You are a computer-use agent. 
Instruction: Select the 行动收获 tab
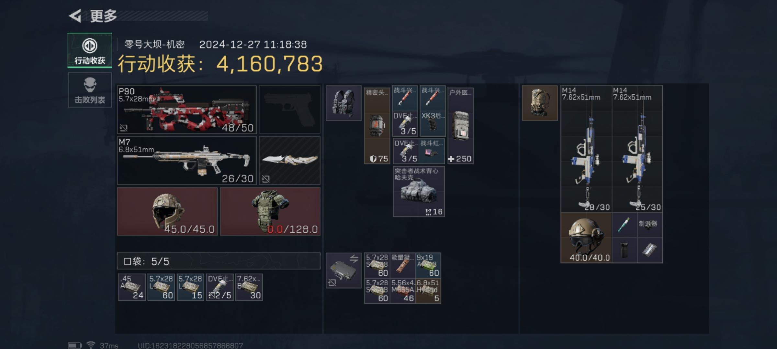point(90,50)
